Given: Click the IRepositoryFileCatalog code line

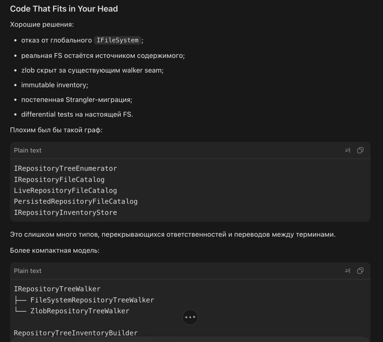Looking at the screenshot, I should point(59,180).
